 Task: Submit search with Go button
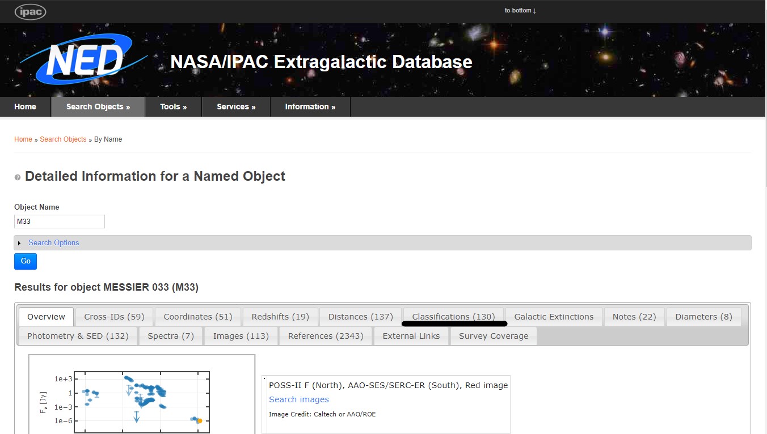pos(26,261)
